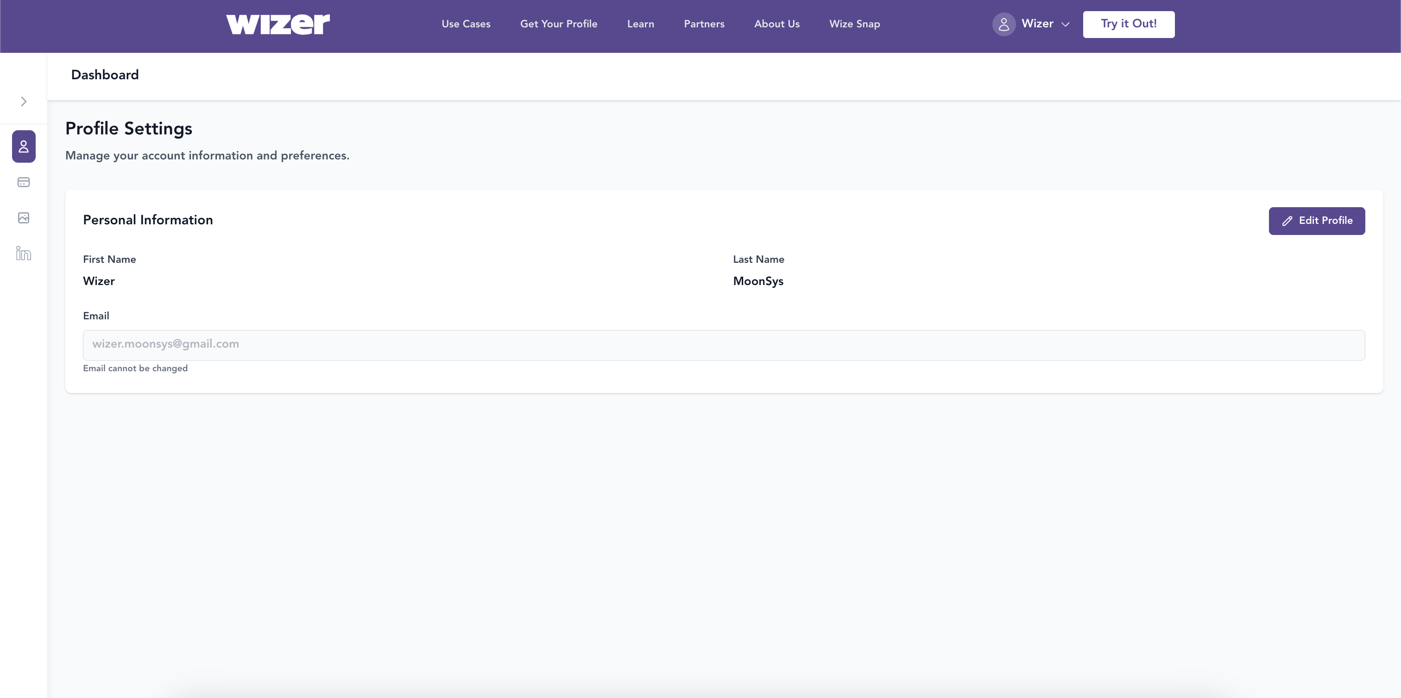The width and height of the screenshot is (1401, 698).
Task: Visit the About Us page
Action: [x=776, y=24]
